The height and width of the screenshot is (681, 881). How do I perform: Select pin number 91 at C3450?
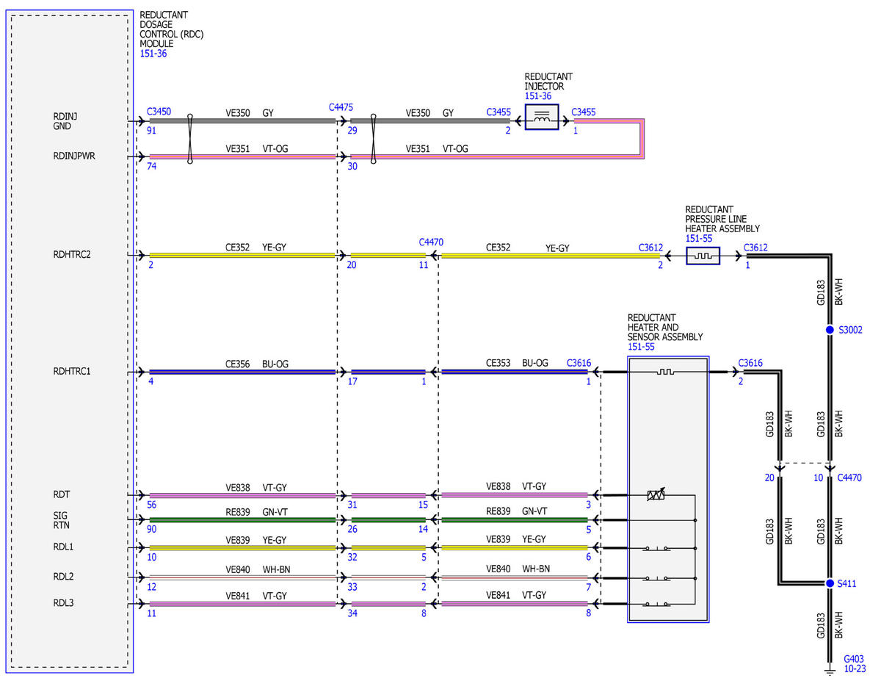pos(152,131)
